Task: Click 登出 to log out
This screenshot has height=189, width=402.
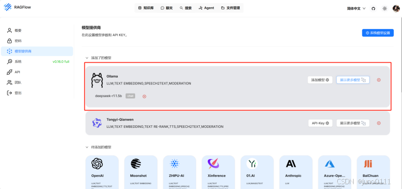Action: pyautogui.click(x=37, y=93)
